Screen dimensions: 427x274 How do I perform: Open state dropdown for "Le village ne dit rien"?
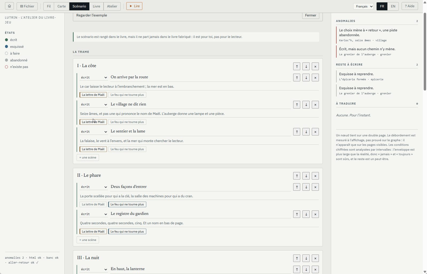(94, 104)
